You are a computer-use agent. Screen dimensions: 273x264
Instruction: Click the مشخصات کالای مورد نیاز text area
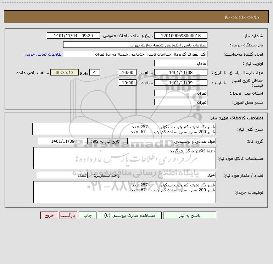click(124, 158)
